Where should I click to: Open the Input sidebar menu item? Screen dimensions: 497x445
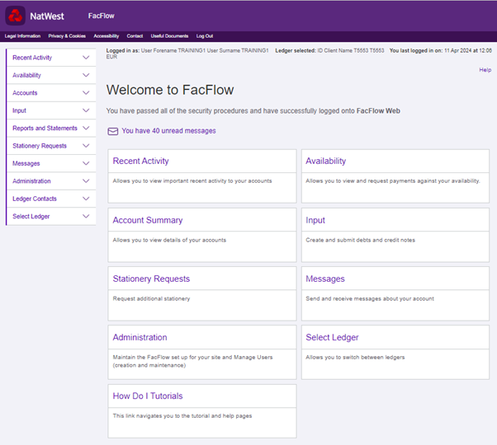20,110
